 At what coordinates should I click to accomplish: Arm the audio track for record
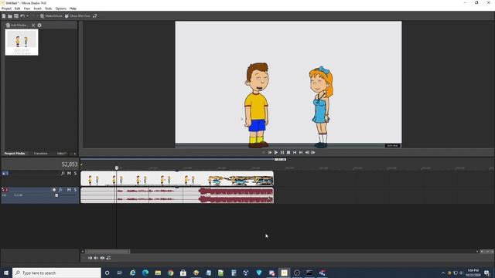(x=54, y=190)
